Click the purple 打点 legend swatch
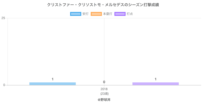This screenshot has width=206, height=103. (120, 14)
